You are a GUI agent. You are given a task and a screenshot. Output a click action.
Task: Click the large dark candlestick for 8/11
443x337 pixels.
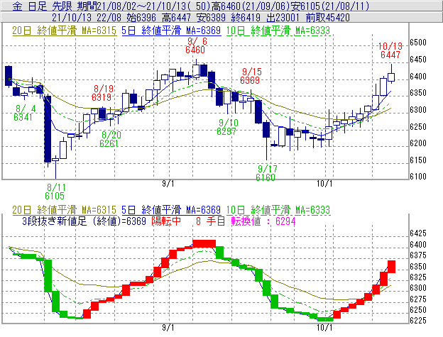(48, 129)
